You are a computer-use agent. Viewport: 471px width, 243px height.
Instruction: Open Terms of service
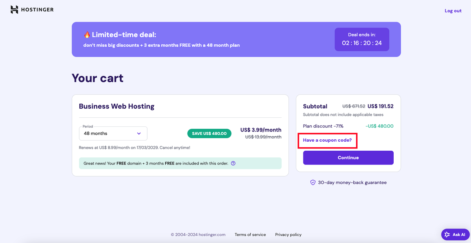[x=250, y=234]
